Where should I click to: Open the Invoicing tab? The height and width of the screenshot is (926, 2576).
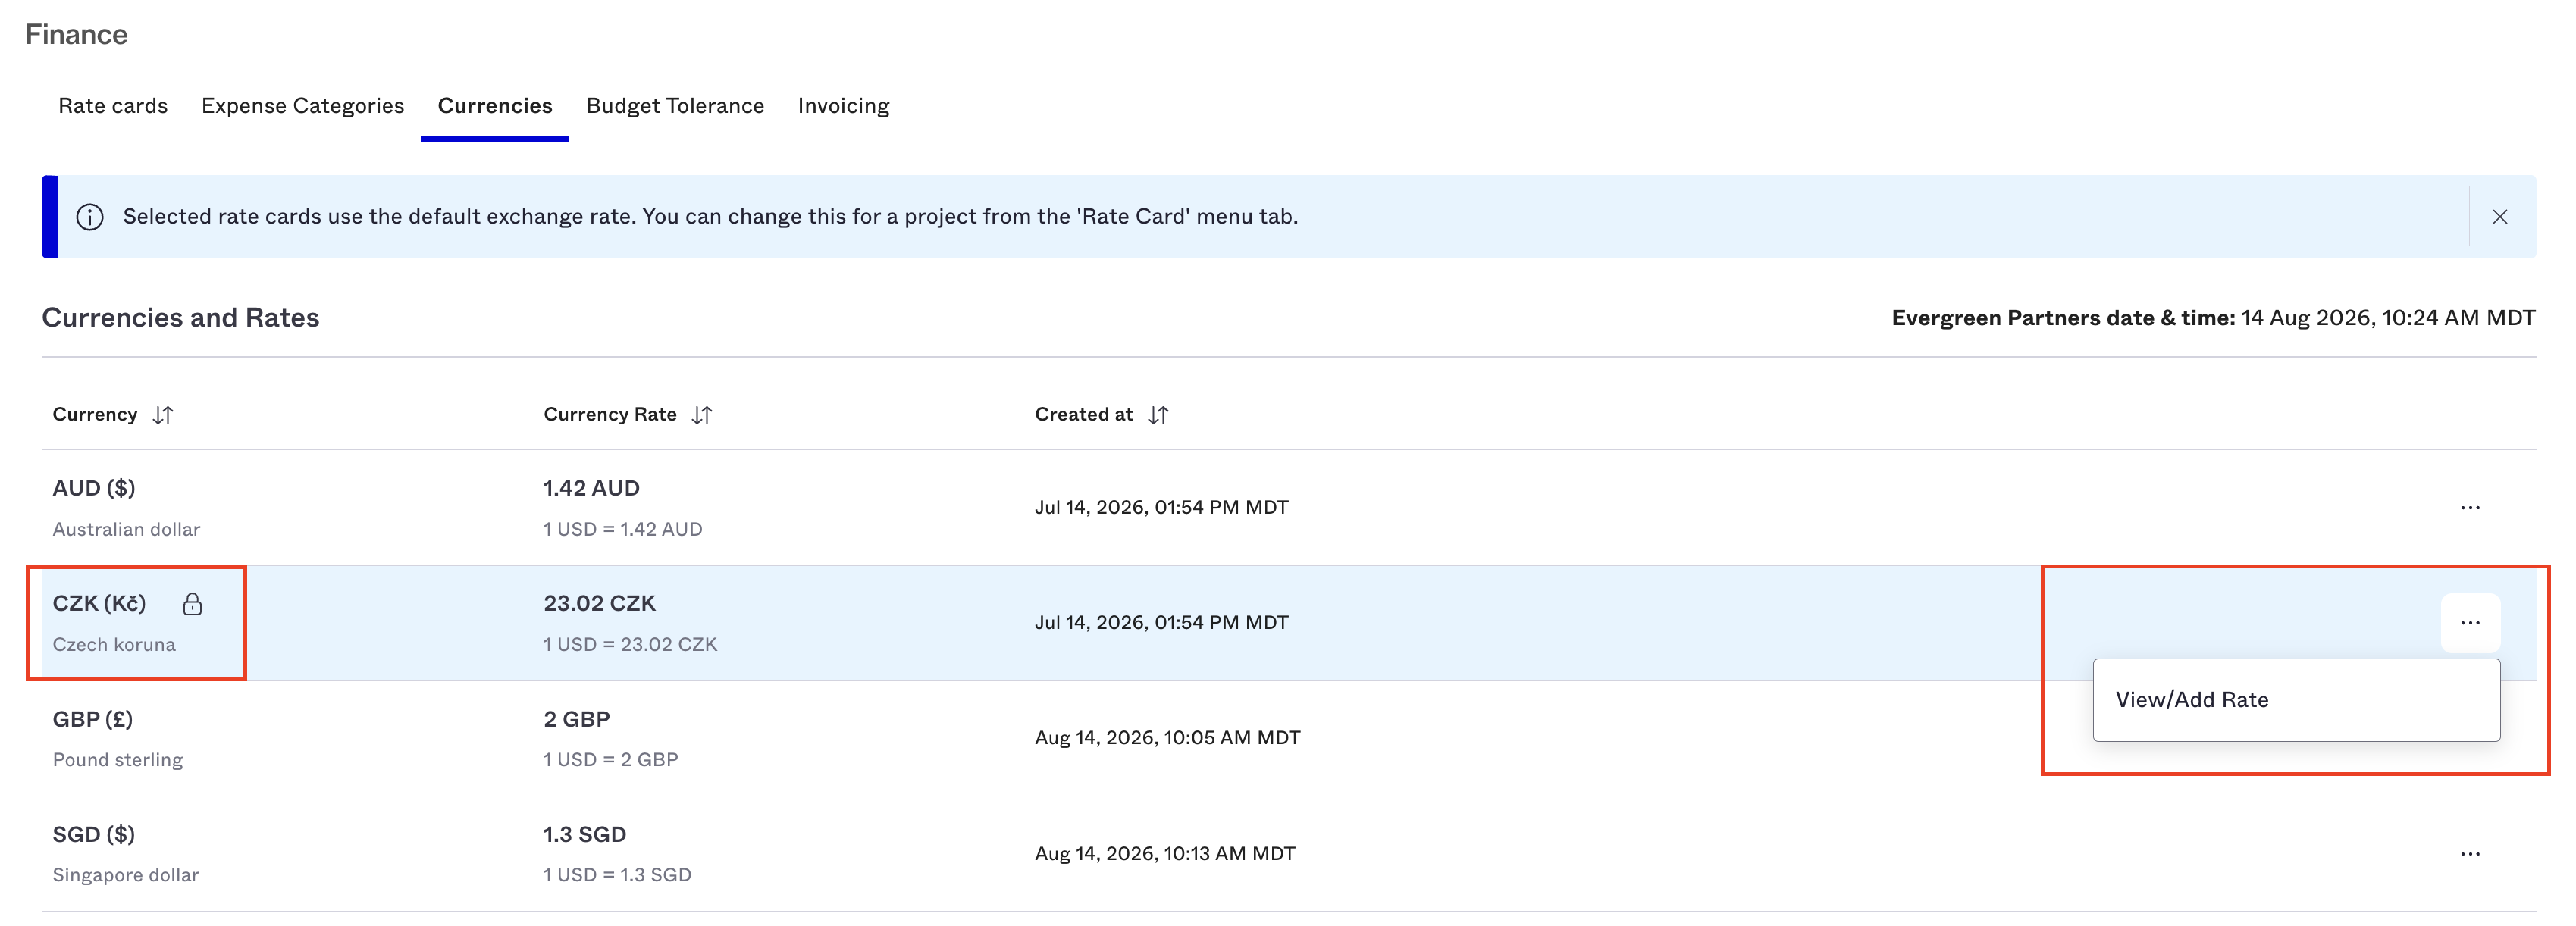tap(843, 106)
